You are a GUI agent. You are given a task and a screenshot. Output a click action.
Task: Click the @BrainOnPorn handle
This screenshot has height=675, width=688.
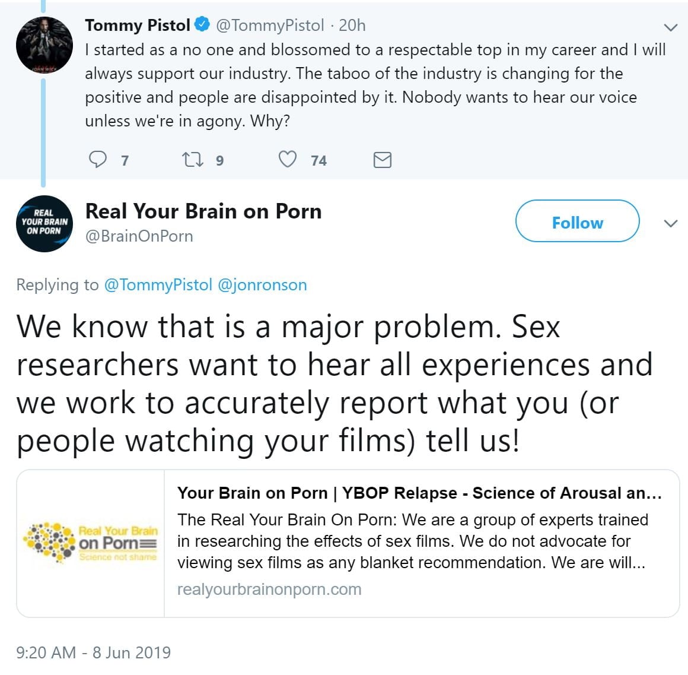tap(139, 236)
